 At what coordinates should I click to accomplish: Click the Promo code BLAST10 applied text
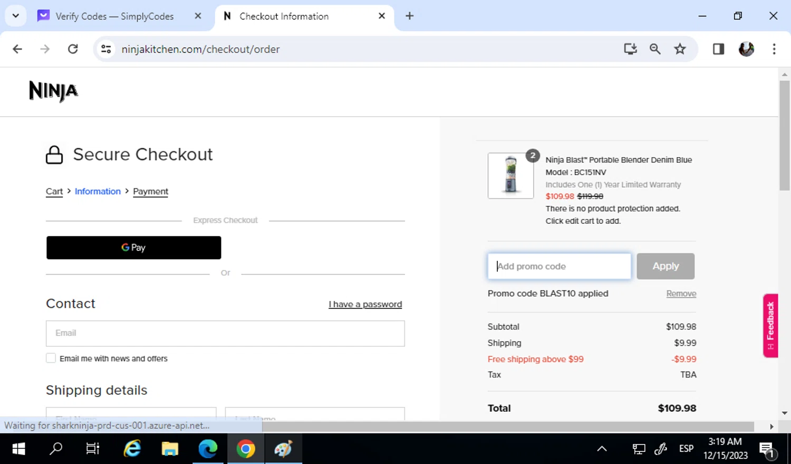(x=548, y=293)
